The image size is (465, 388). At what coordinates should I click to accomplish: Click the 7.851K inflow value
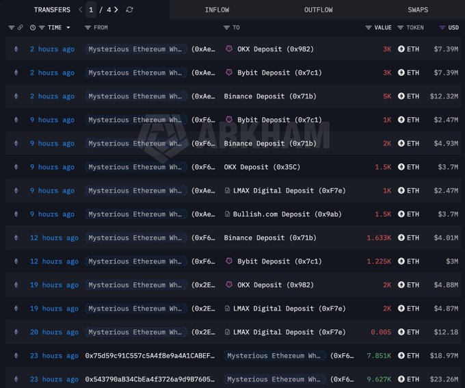coord(379,356)
